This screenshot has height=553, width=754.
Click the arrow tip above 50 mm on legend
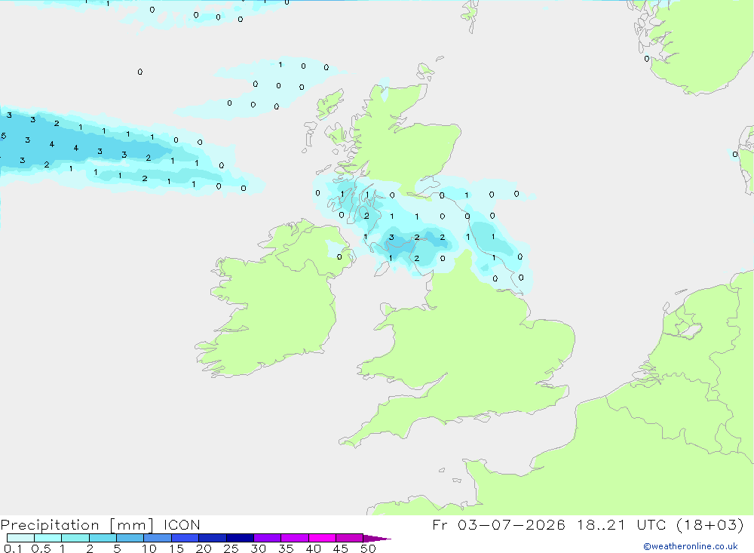[376, 538]
